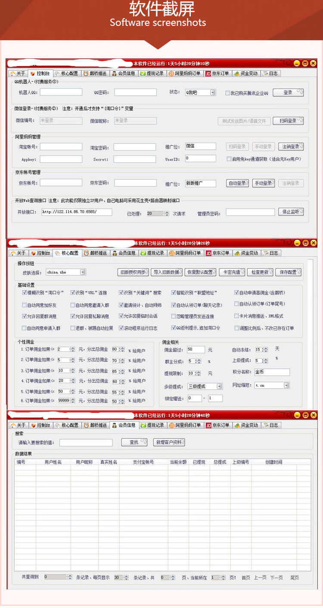This screenshot has width=323, height=608.
Task: Click 会员信息 person icon in 核心配置 window
Action: coord(115,253)
